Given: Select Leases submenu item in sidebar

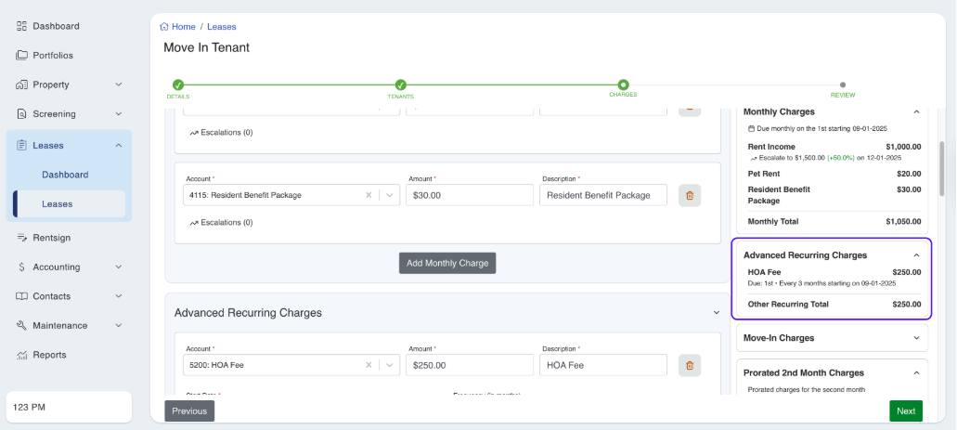Looking at the screenshot, I should point(58,204).
